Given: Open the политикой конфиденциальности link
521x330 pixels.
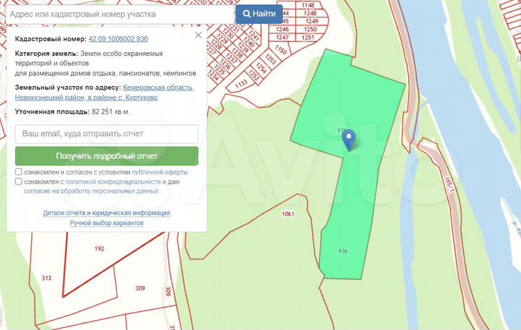Looking at the screenshot, I should [x=113, y=182].
